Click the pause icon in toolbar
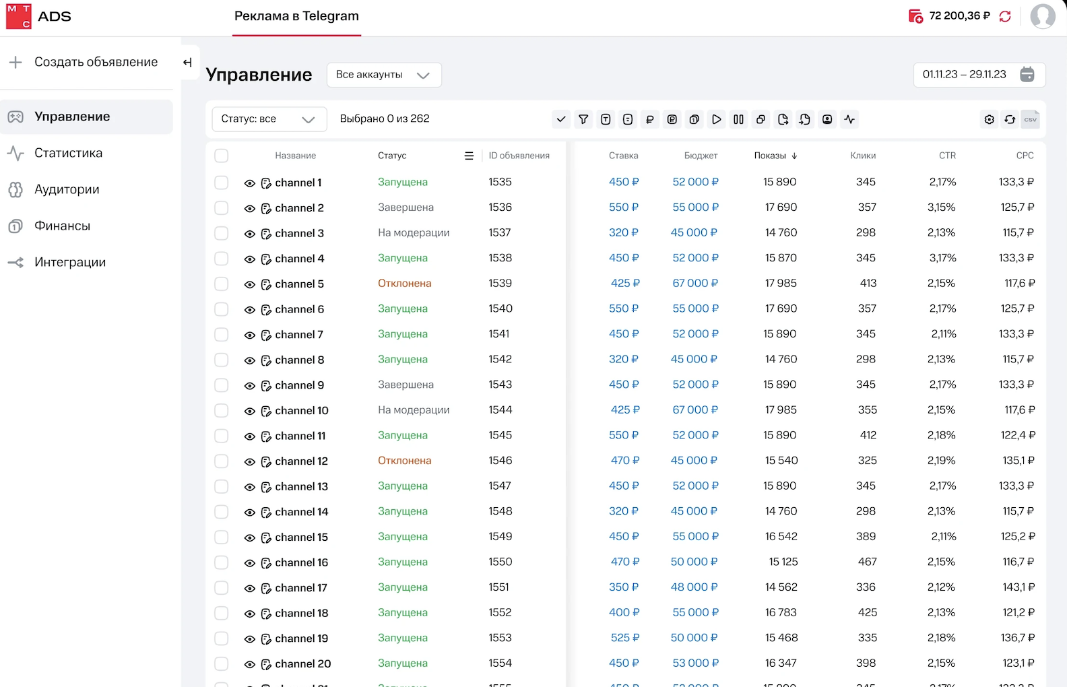Image resolution: width=1067 pixels, height=687 pixels. click(739, 119)
